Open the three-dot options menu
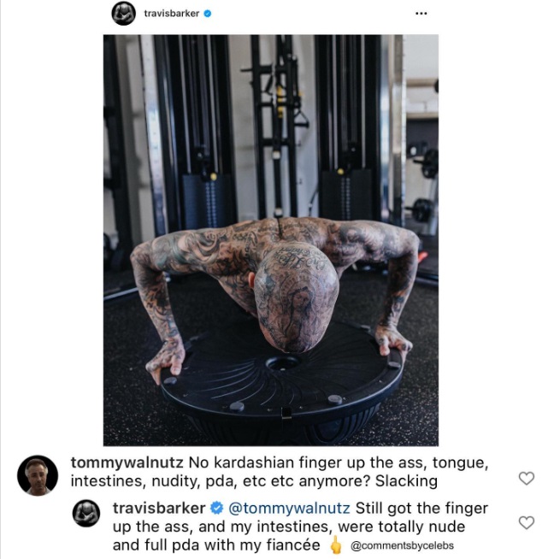The width and height of the screenshot is (554, 559). (x=421, y=14)
